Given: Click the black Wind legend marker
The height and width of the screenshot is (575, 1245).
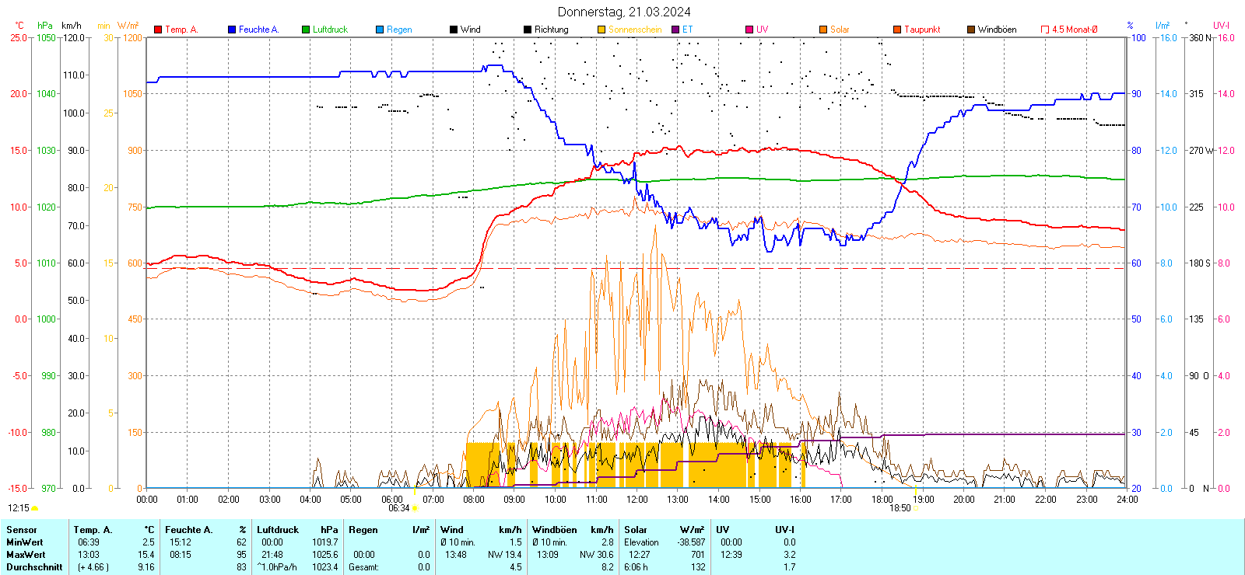Looking at the screenshot, I should click(454, 30).
